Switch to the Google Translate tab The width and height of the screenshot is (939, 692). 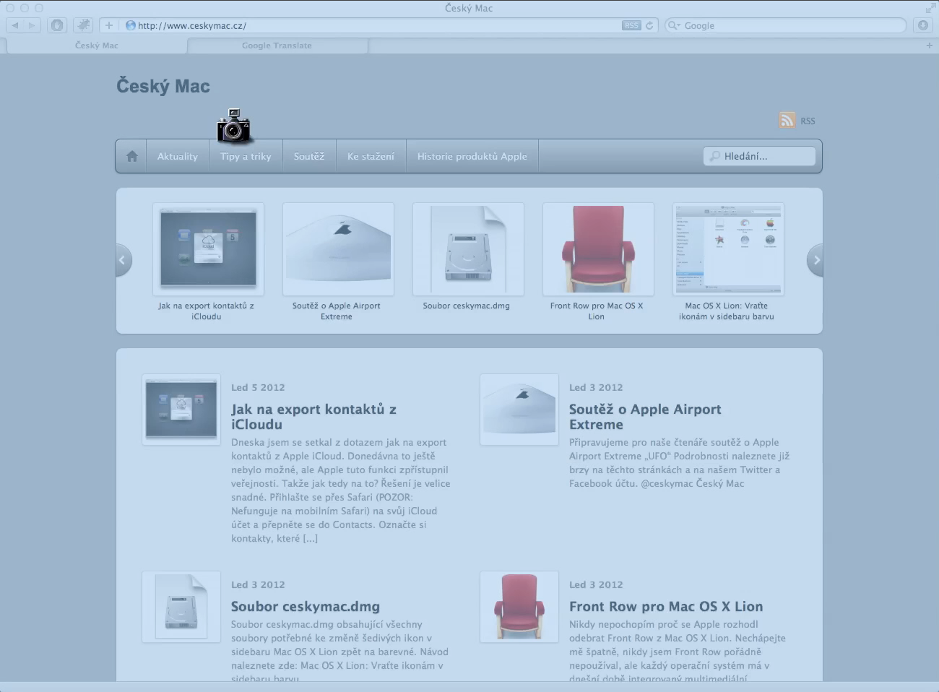(x=277, y=46)
